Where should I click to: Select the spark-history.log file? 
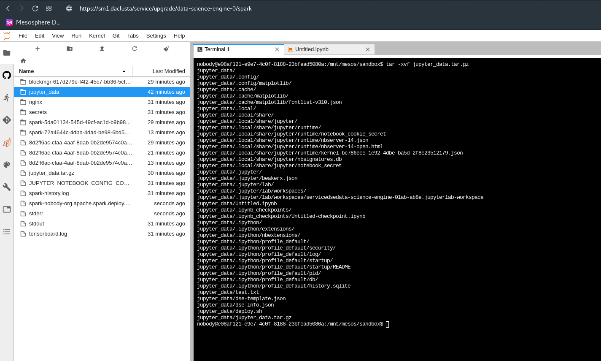tap(102, 193)
